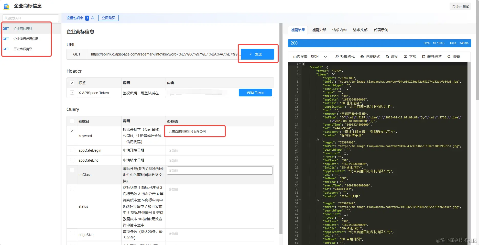Collapse the "items" array at line 4
The width and height of the screenshot is (479, 245).
point(300,74)
